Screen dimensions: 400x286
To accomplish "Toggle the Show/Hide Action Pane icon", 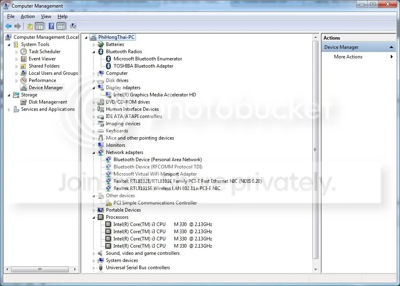I will [x=61, y=26].
